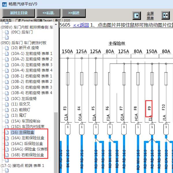173x173 pixels.
Task: Click document icon next to (16) 主保险盒
Action: [x=7, y=133]
